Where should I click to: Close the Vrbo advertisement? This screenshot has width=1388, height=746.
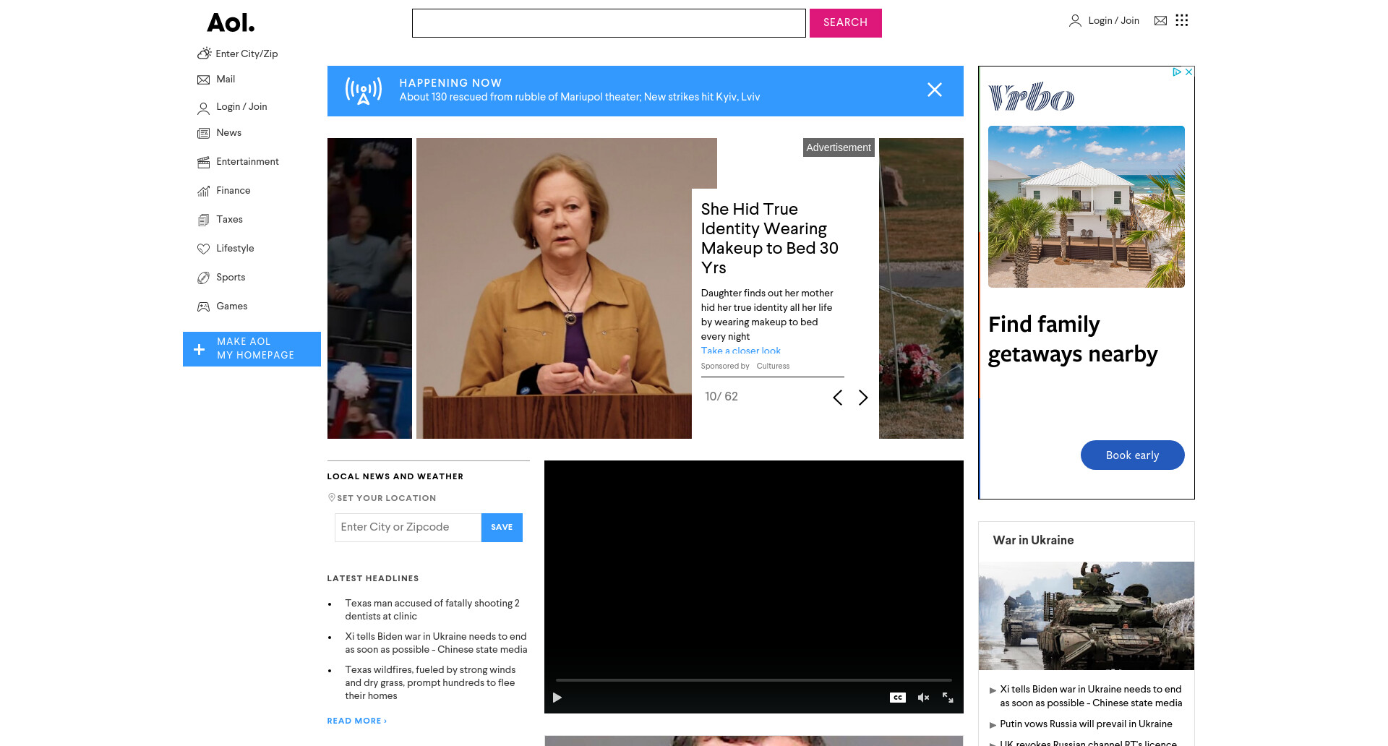coord(1188,72)
